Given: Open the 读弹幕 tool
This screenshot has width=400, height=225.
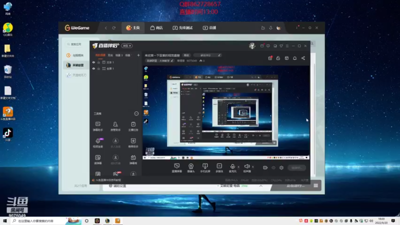Looking at the screenshot, I should (x=98, y=159).
